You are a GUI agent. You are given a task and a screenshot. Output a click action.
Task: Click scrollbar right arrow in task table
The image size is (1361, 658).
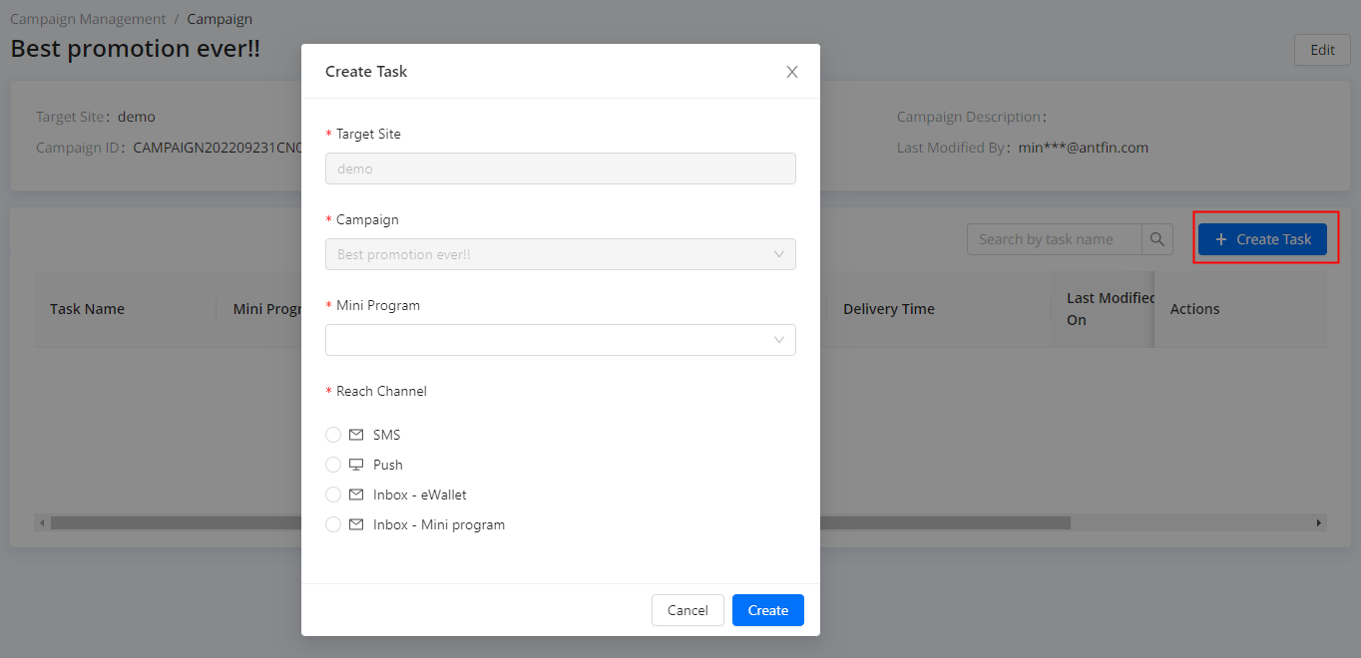[x=1319, y=522]
